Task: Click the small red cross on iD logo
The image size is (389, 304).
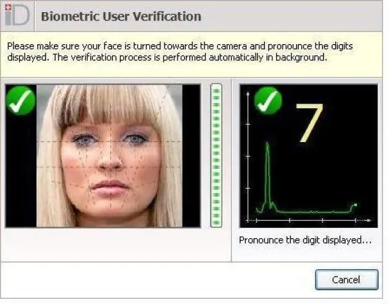Action: pos(8,8)
